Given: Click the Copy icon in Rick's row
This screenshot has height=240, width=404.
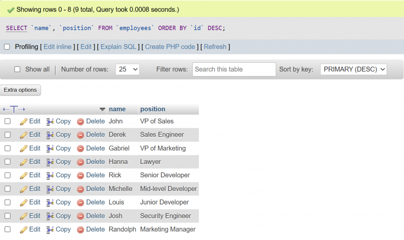Looking at the screenshot, I should point(50,175).
